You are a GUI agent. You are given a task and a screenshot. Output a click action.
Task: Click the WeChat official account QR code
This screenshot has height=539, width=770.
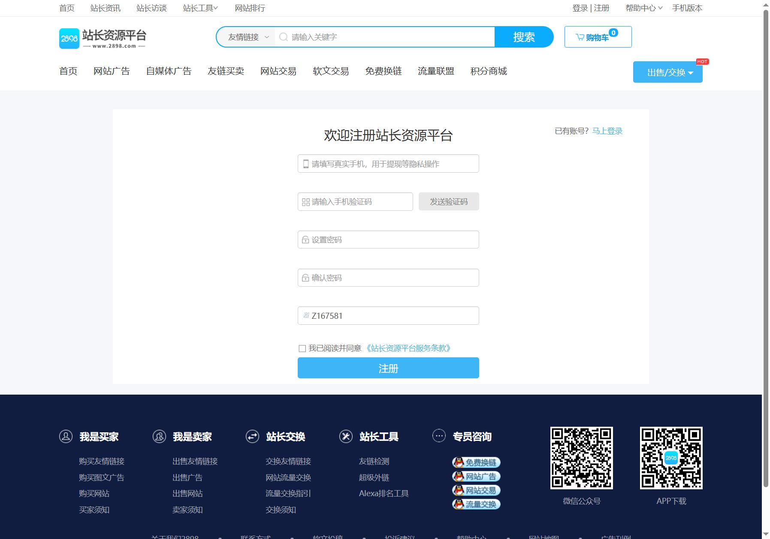click(582, 458)
